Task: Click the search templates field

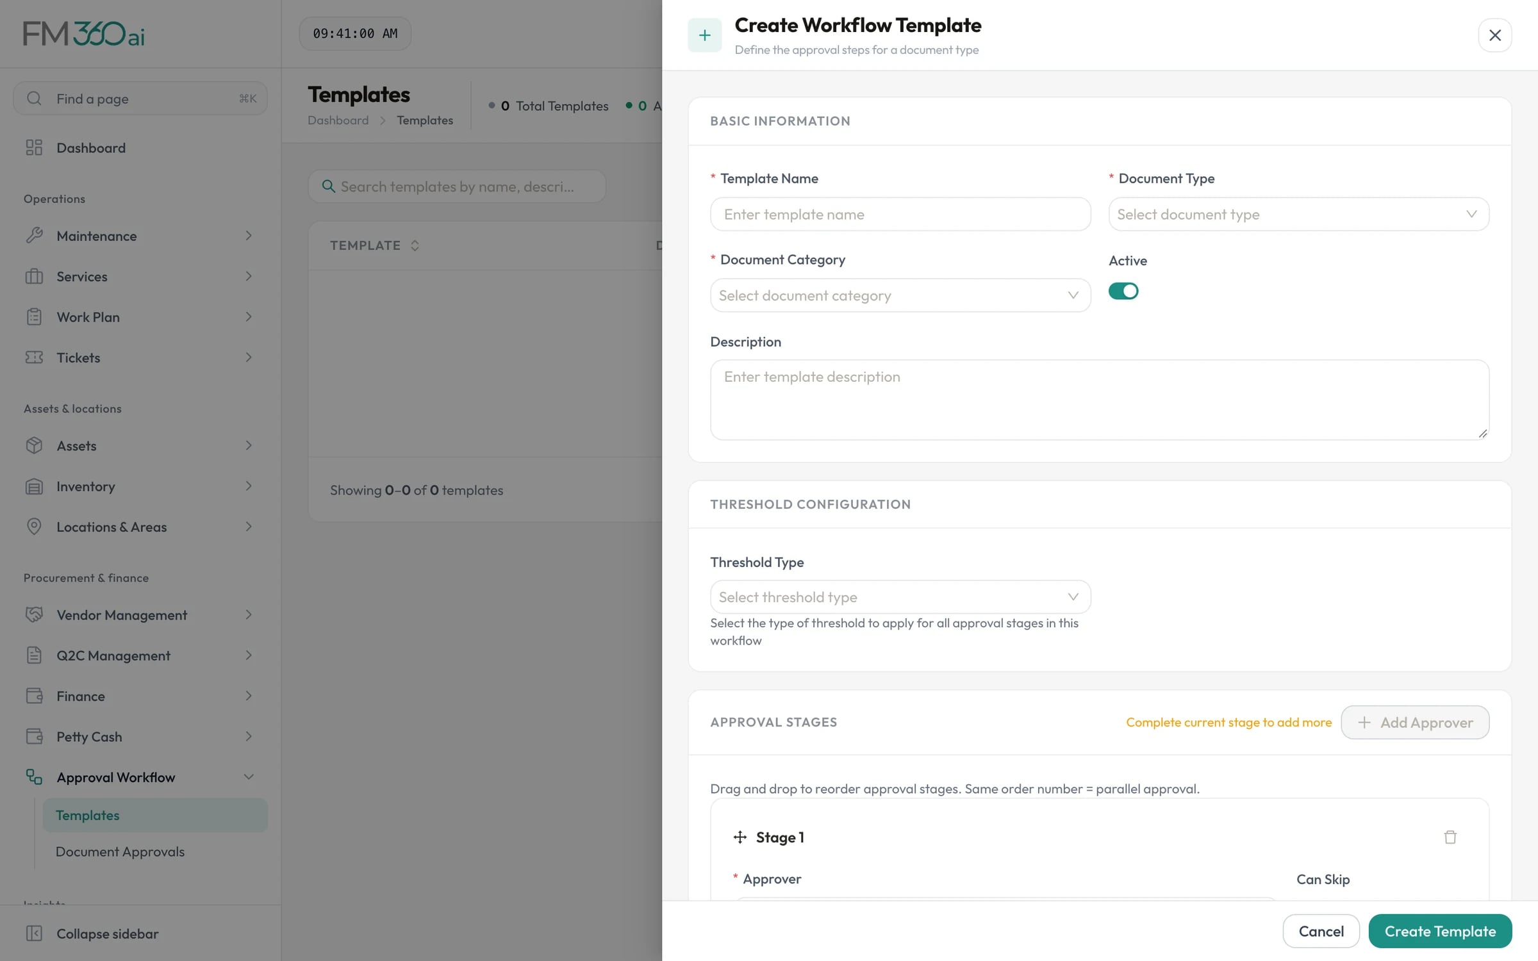Action: [457, 186]
